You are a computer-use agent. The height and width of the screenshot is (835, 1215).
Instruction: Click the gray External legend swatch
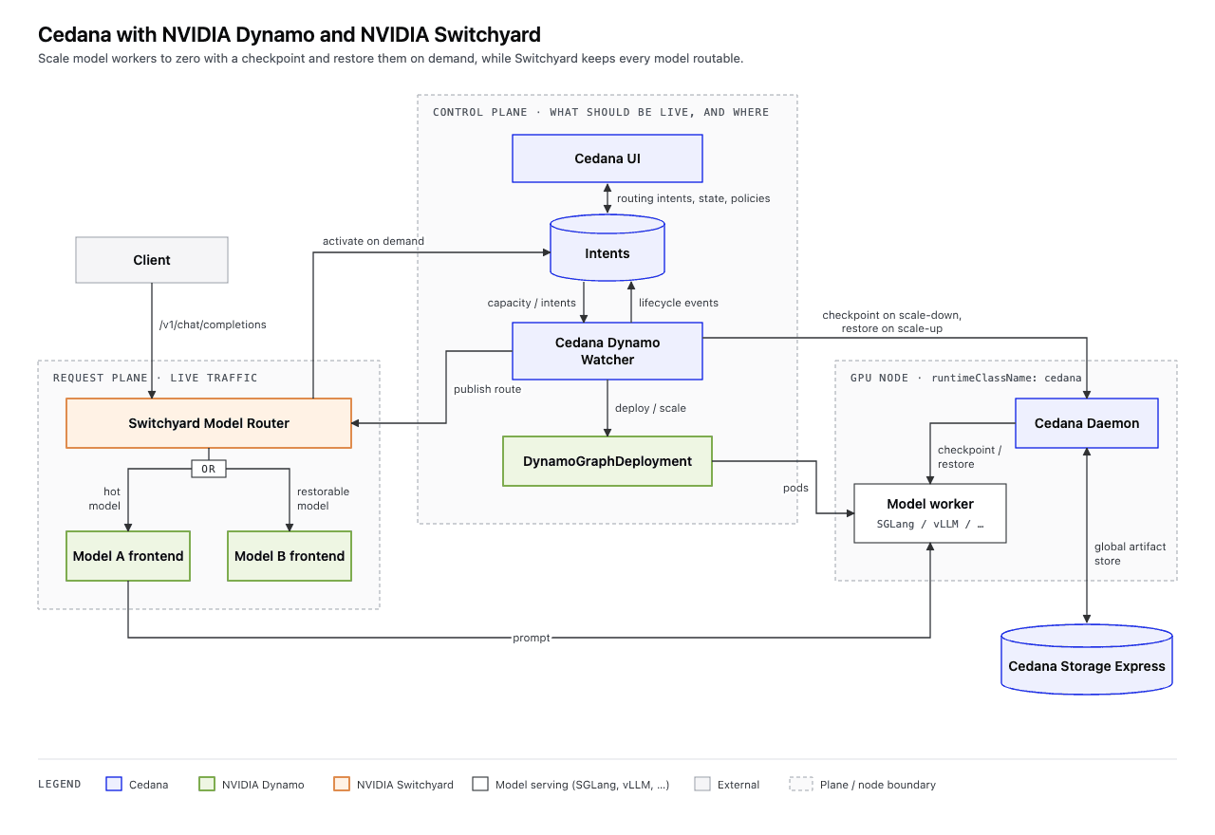(x=702, y=784)
